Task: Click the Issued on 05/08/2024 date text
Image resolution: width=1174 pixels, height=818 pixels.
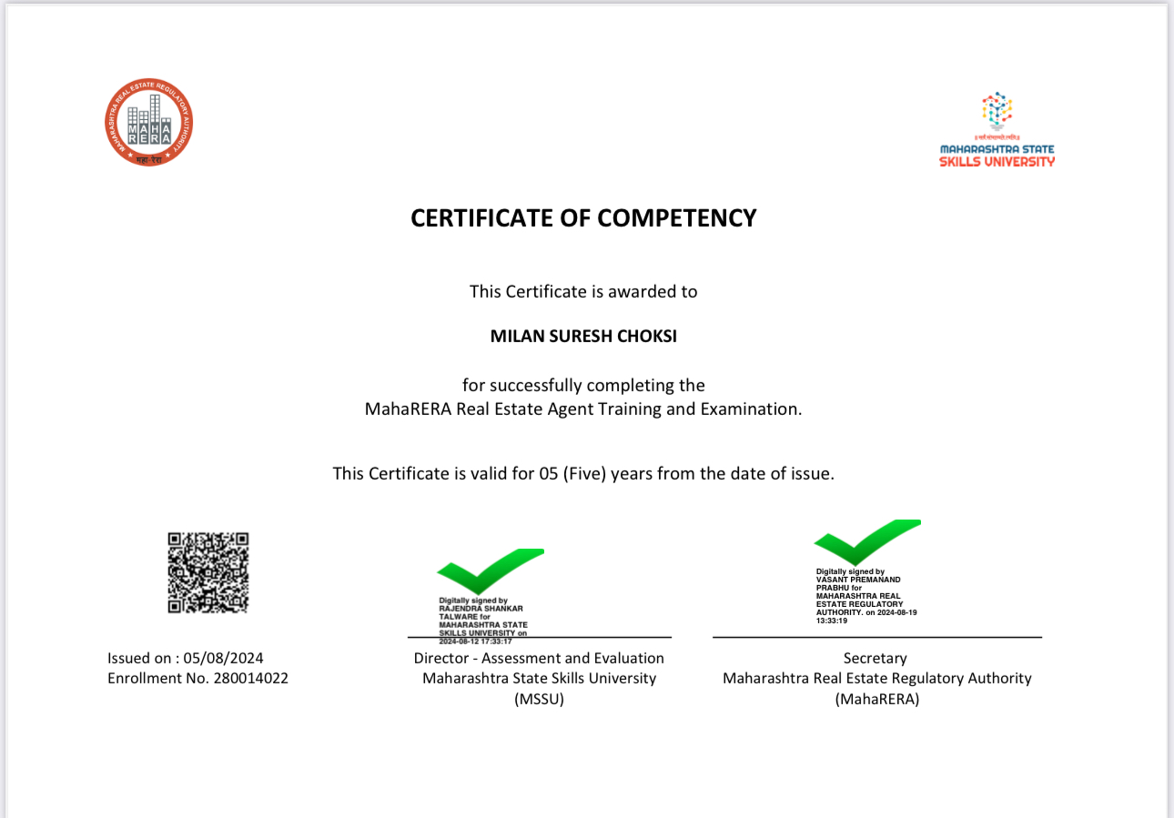Action: pyautogui.click(x=186, y=658)
